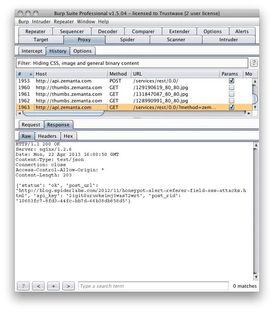Click the filter help question mark icon

254,63
